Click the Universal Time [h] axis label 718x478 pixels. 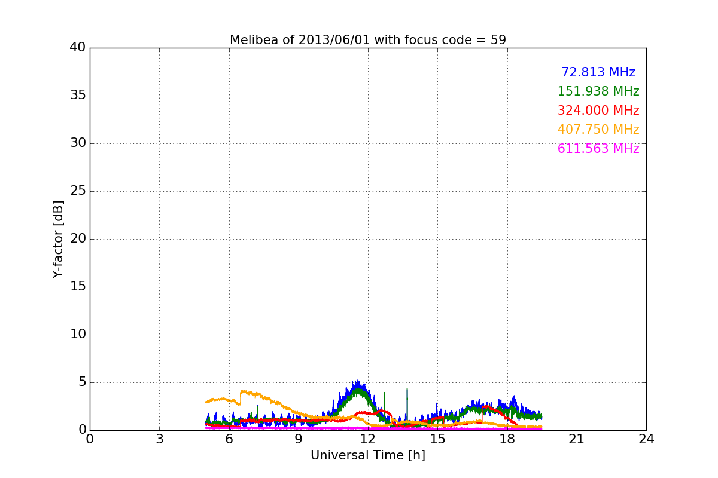tap(368, 455)
